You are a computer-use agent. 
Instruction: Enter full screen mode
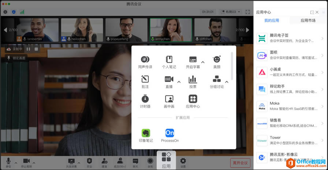[x=248, y=12]
